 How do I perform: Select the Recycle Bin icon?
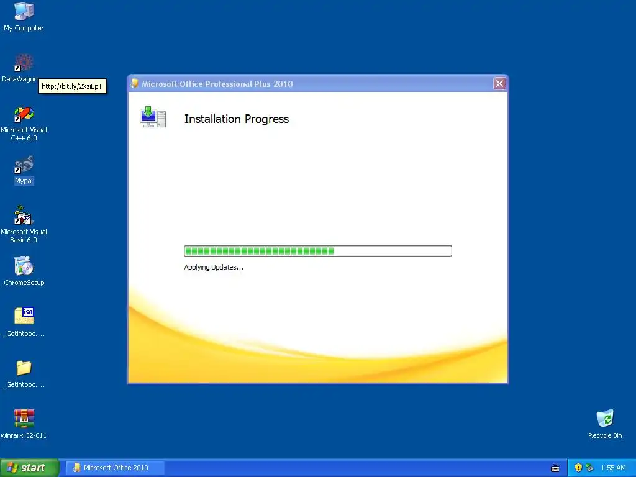coord(605,424)
